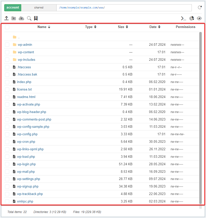Viewport: 206px width, 218px height.
Task: Open the wp-login.php file
Action: pos(26,164)
